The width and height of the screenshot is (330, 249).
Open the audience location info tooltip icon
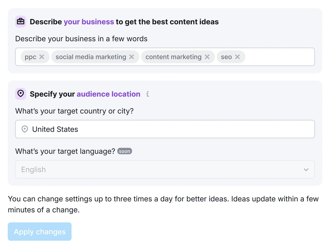pyautogui.click(x=148, y=94)
